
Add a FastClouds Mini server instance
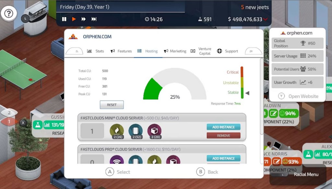[223, 127]
